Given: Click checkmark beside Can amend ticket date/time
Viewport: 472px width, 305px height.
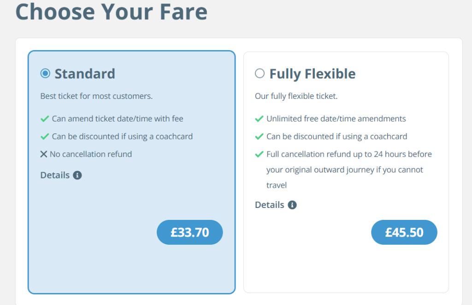Looking at the screenshot, I should 45,119.
